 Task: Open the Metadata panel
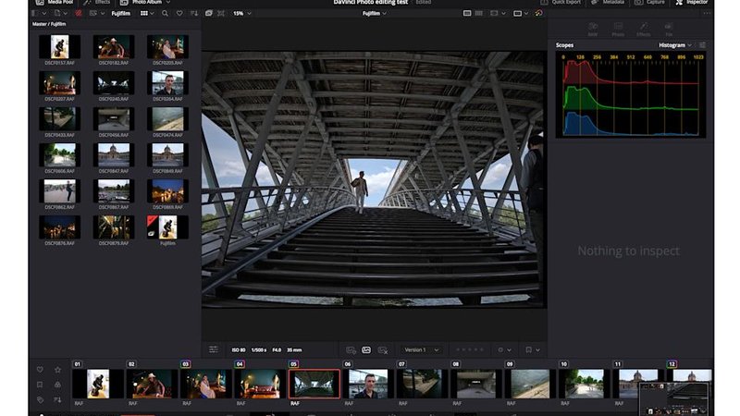pyautogui.click(x=608, y=3)
